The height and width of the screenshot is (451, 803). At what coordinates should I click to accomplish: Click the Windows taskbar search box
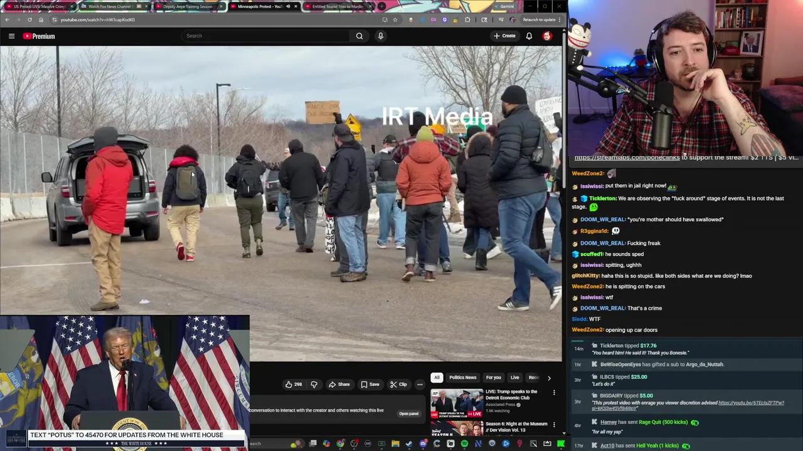click(x=275, y=443)
